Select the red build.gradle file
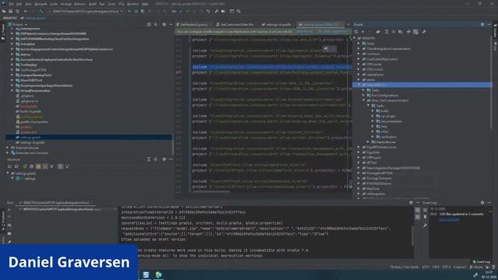This screenshot has width=498, height=280. pyautogui.click(x=29, y=107)
